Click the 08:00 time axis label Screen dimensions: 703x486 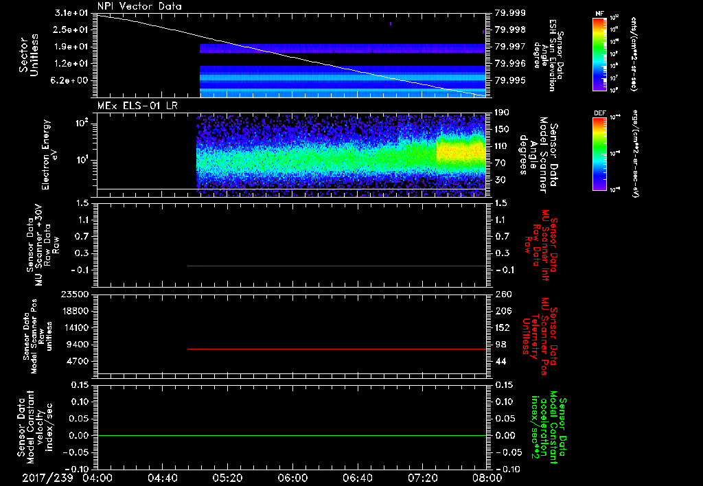(487, 478)
